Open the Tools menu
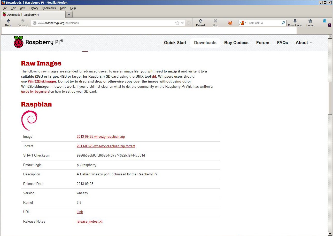This screenshot has width=333, height=236. (x=63, y=8)
